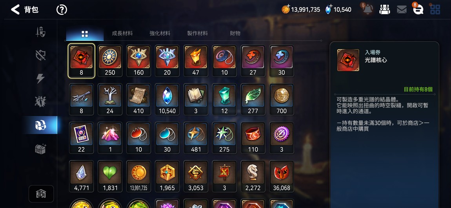The width and height of the screenshot is (451, 208).
Task: Switch to the 強化材料 tab
Action: pyautogui.click(x=160, y=33)
